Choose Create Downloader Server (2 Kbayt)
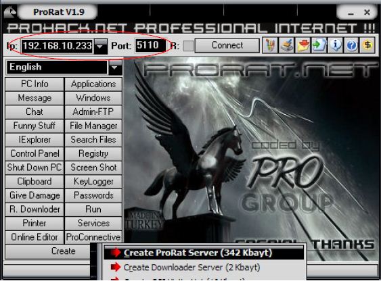 click(x=204, y=267)
